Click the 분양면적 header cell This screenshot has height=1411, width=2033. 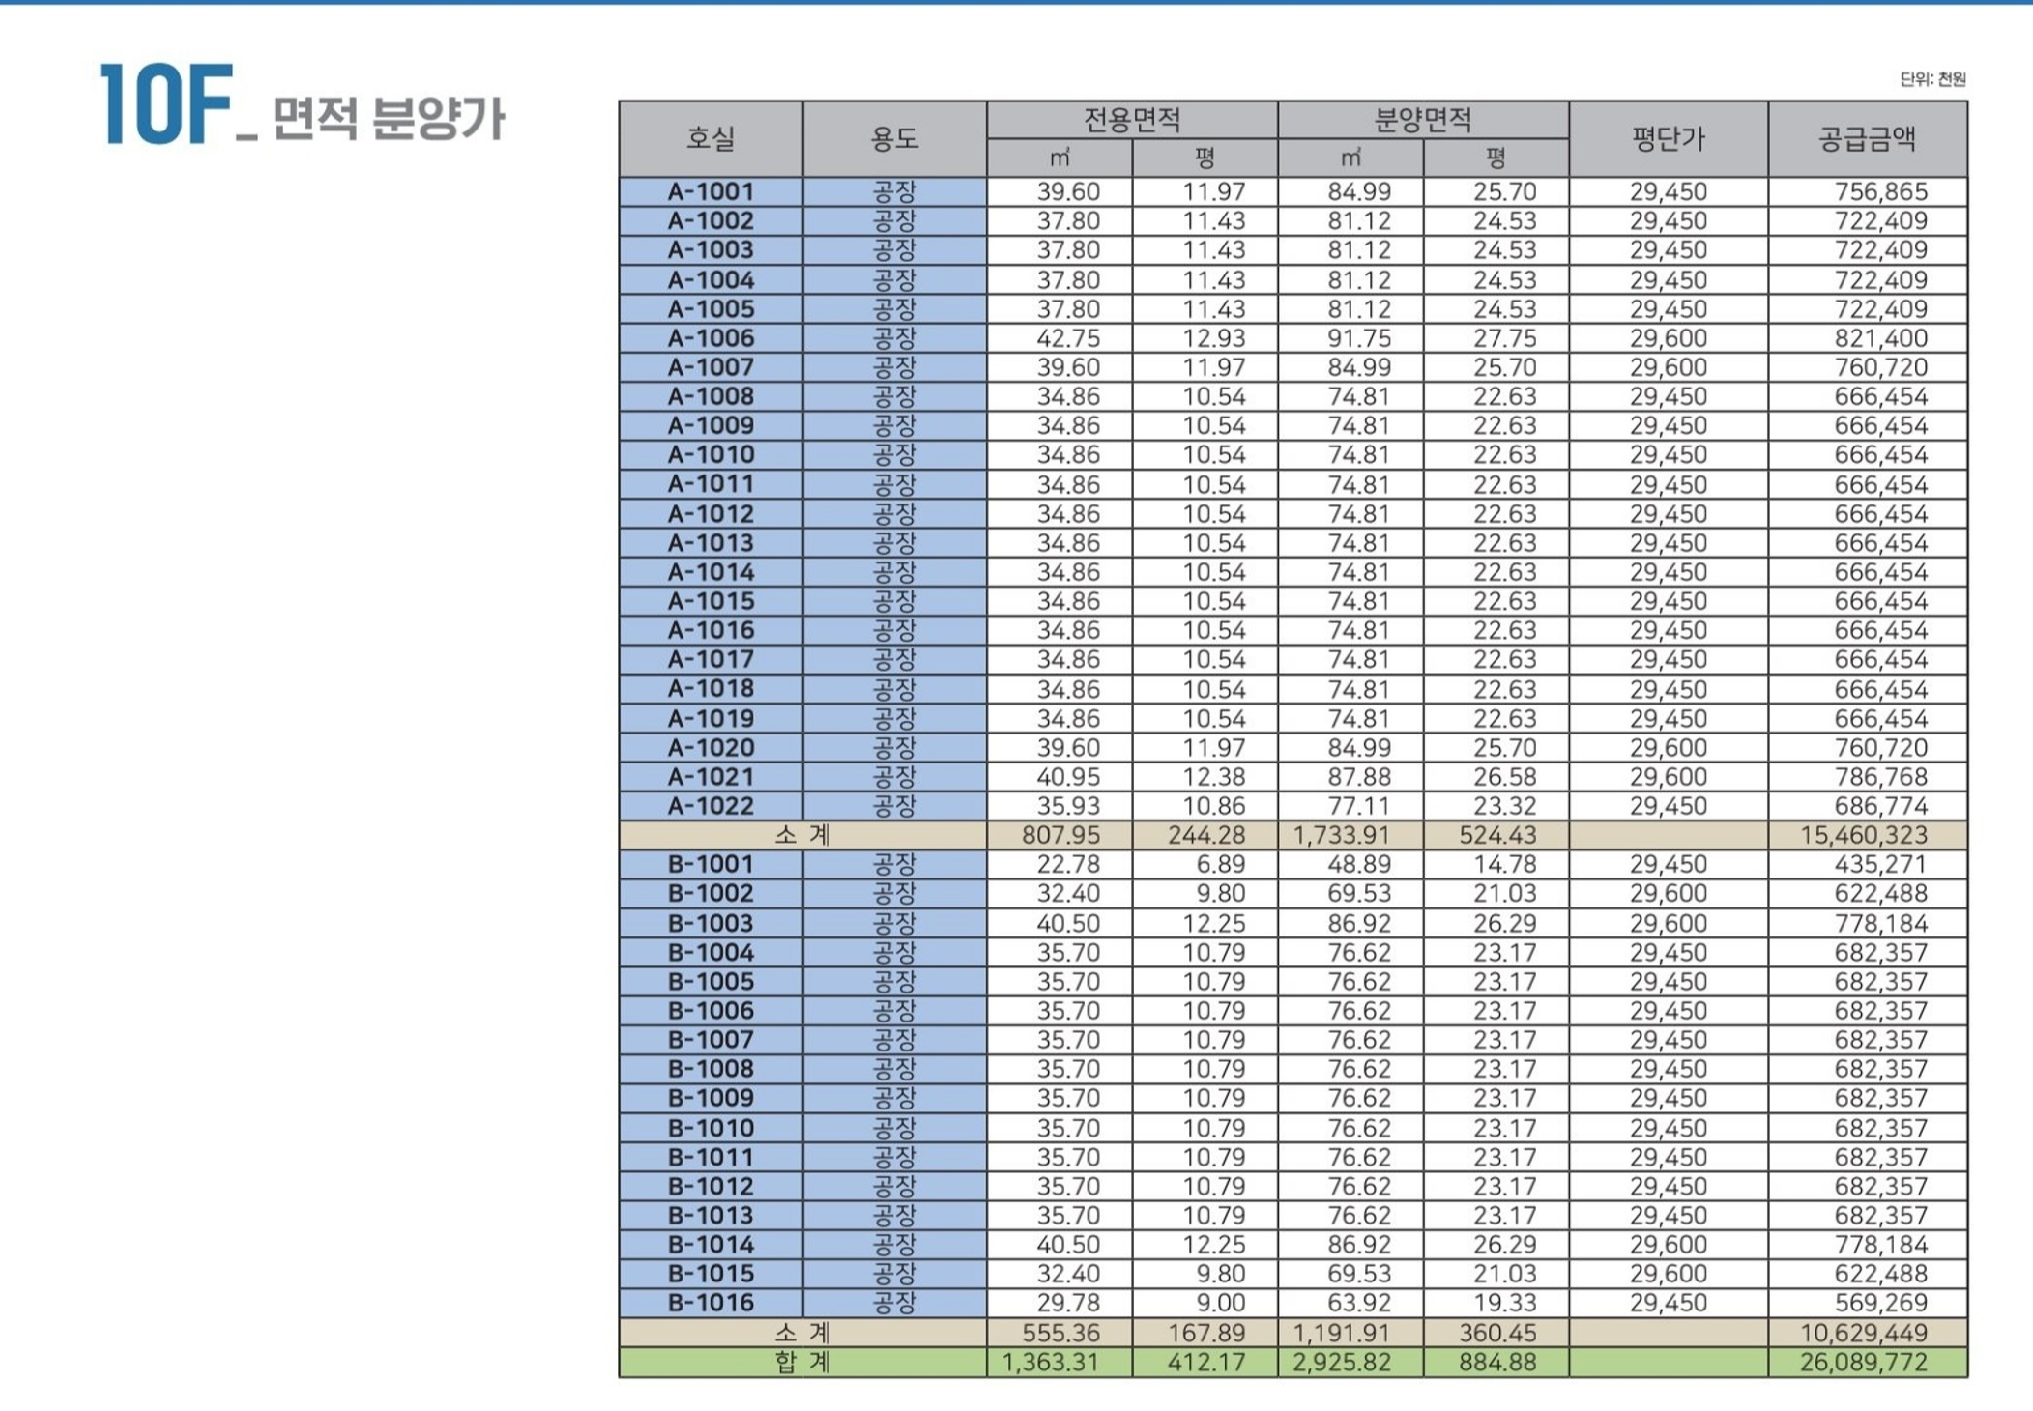click(x=1423, y=120)
